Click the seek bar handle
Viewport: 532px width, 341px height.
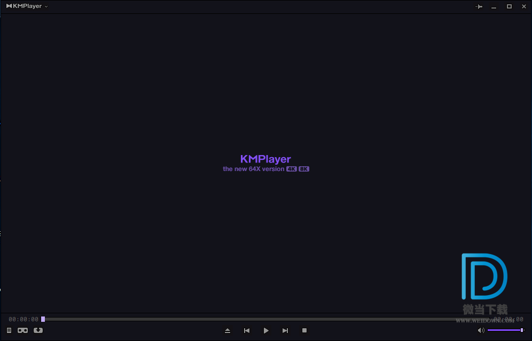(43, 319)
